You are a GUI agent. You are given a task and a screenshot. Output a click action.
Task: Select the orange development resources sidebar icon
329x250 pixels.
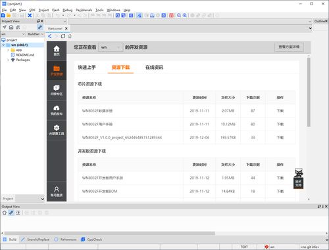click(x=57, y=70)
